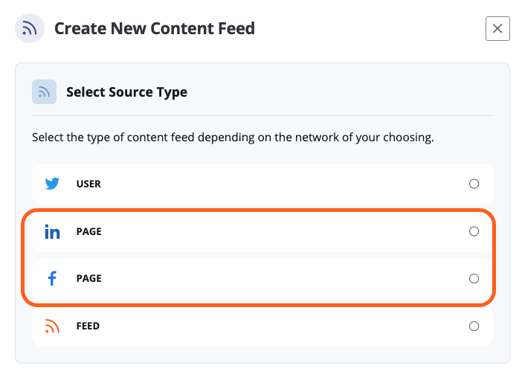Click the USER label text
Image resolution: width=522 pixels, height=377 pixels.
coord(88,184)
